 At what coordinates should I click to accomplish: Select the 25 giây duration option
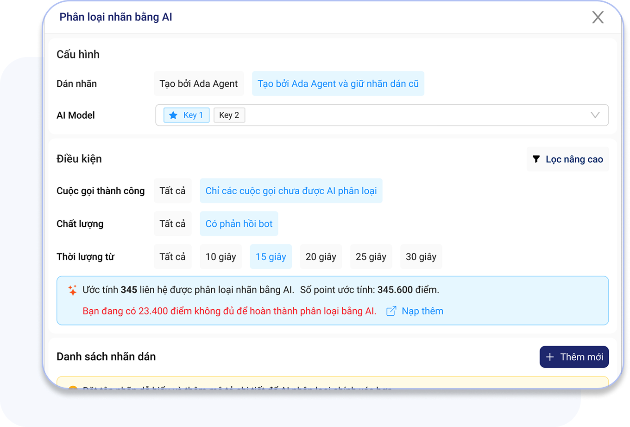pos(371,257)
